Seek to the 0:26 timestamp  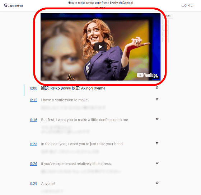[x=34, y=164]
